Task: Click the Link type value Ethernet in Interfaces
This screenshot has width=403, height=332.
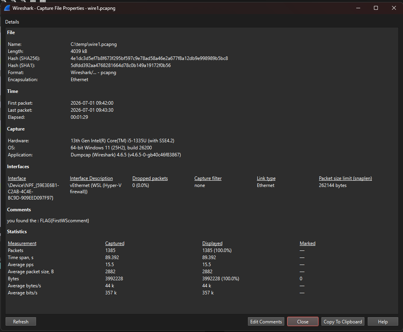Action: tap(266, 185)
